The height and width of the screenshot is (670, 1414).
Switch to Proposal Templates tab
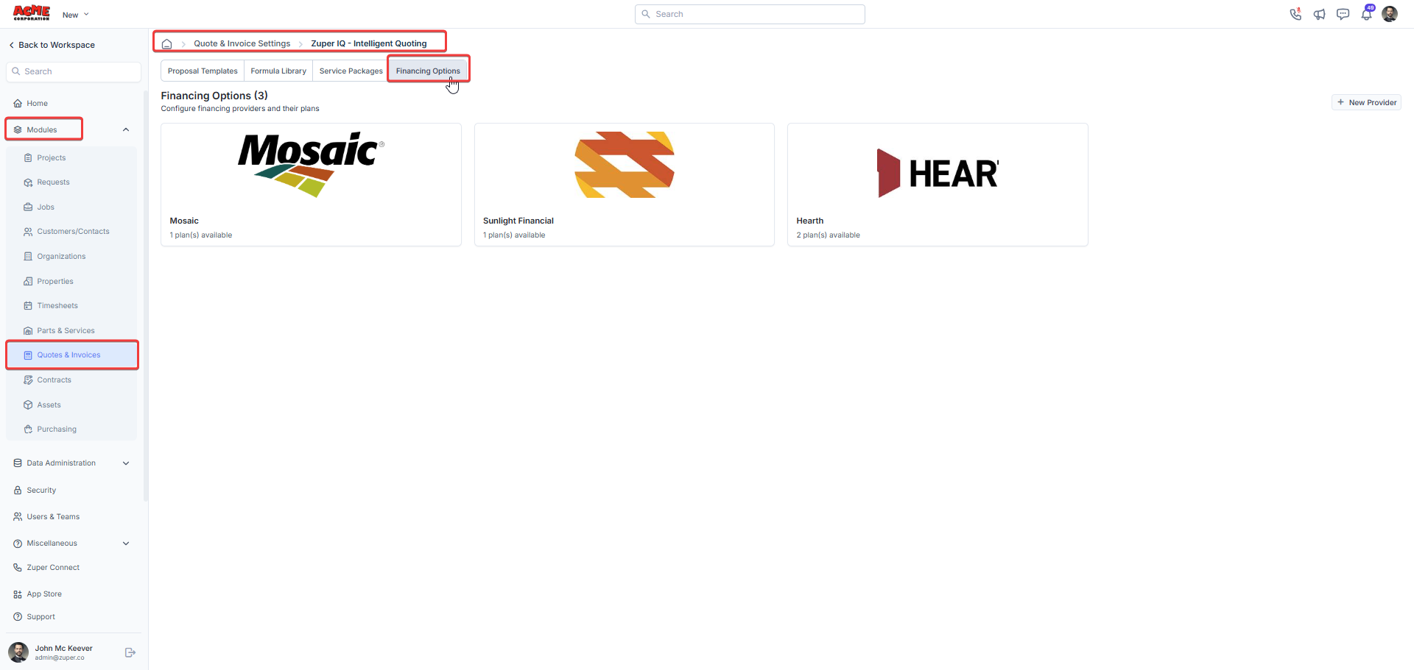click(203, 71)
